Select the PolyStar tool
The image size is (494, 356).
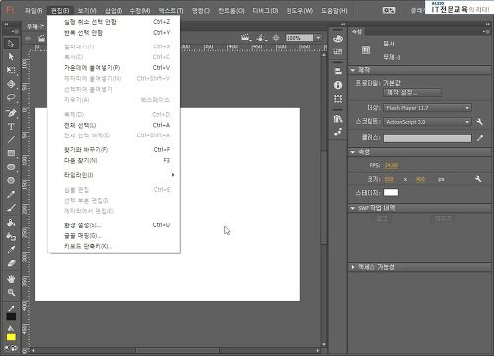click(11, 180)
